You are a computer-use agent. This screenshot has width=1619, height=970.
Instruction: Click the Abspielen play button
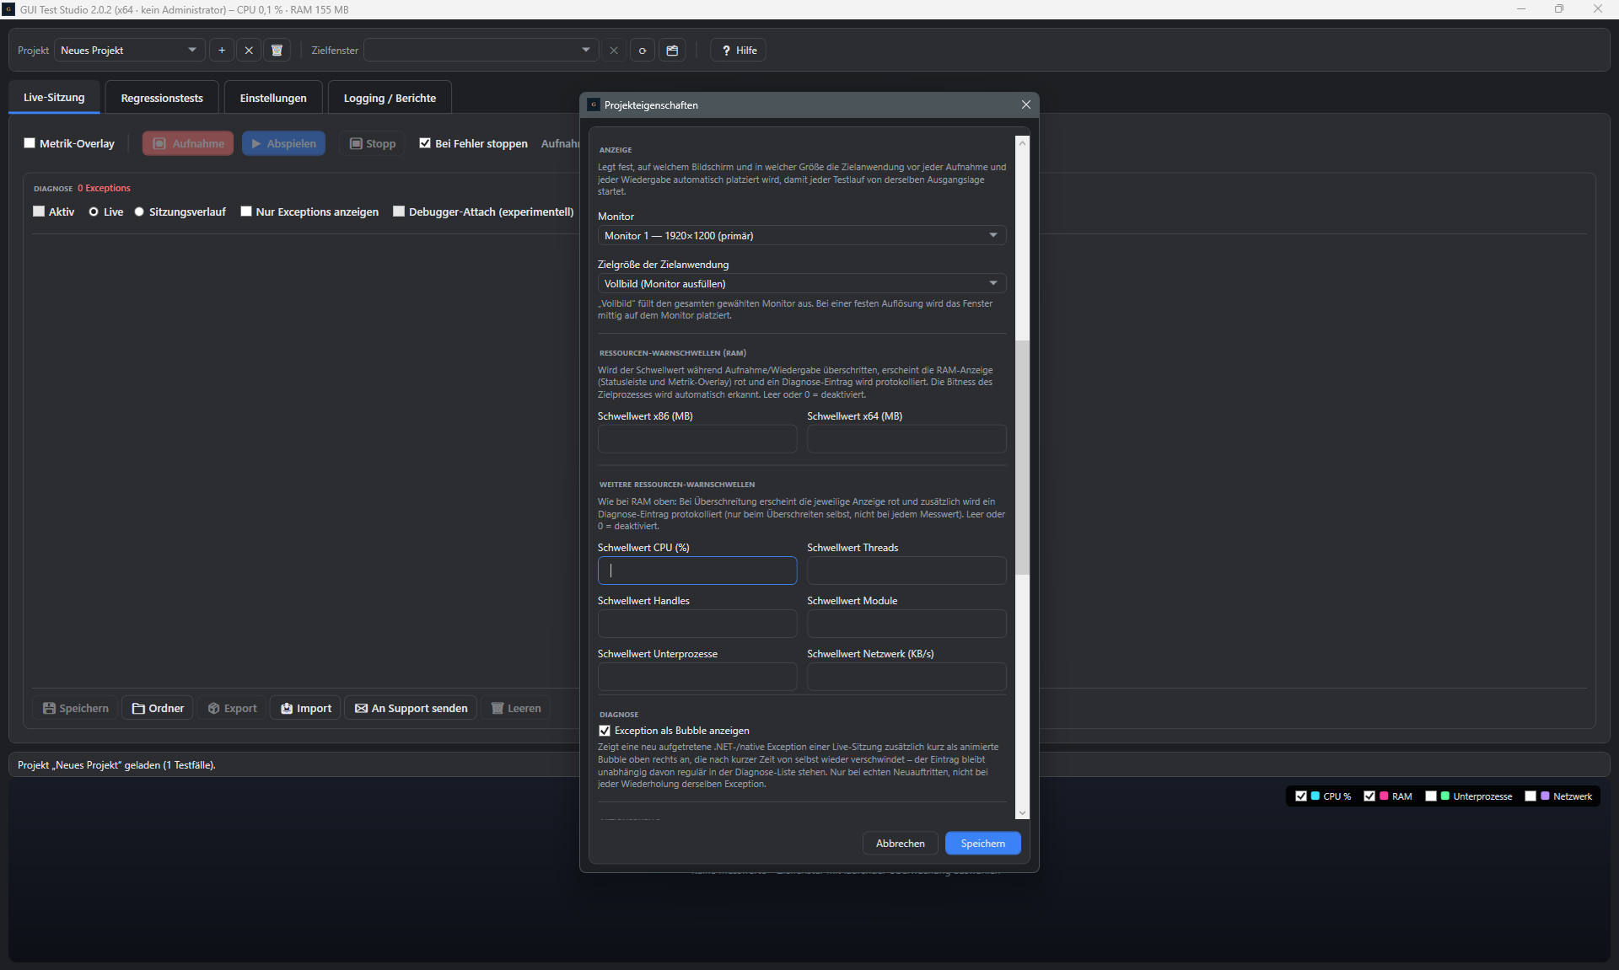pyautogui.click(x=284, y=143)
